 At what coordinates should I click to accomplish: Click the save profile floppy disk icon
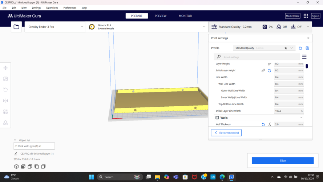pyautogui.click(x=307, y=48)
